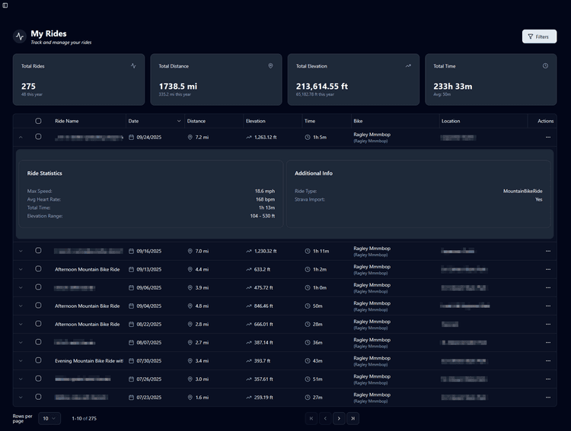The width and height of the screenshot is (571, 431).
Task: Check the 09/13/2025 ride checkbox
Action: pos(38,269)
